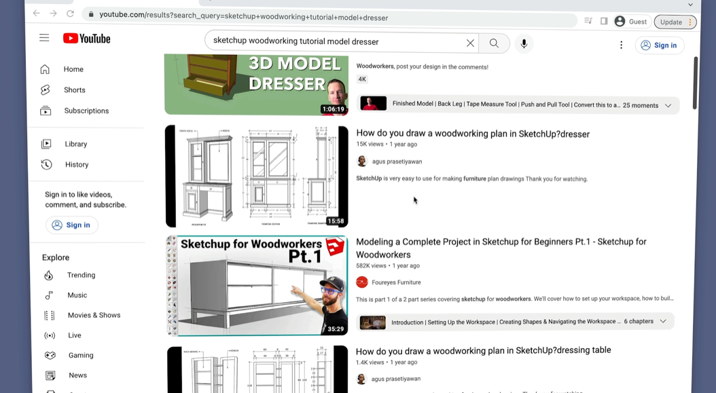Open the dressing table plan thumbnail

(257, 369)
